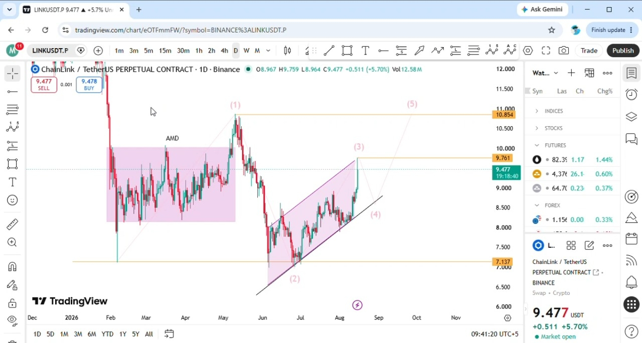Click the 9.478 BUY button
Viewport: 642px width, 343px height.
(89, 85)
